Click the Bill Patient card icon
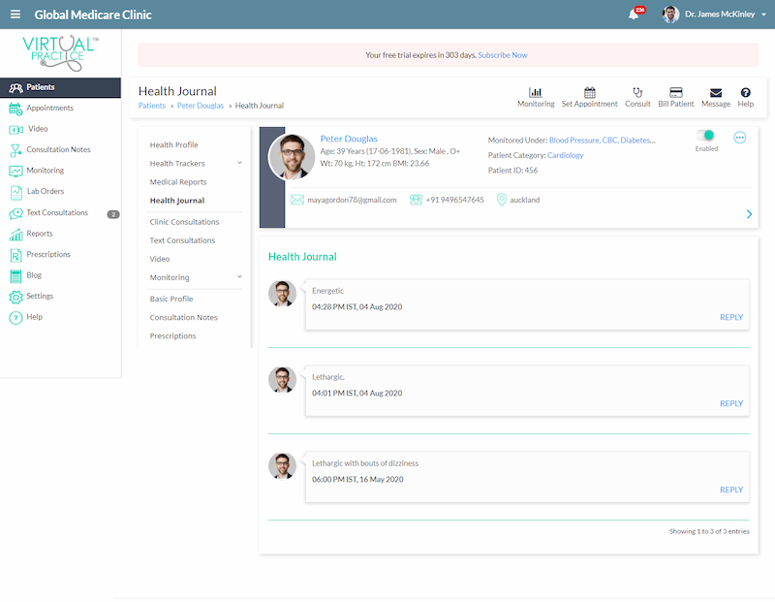Image resolution: width=775 pixels, height=602 pixels. pos(676,92)
